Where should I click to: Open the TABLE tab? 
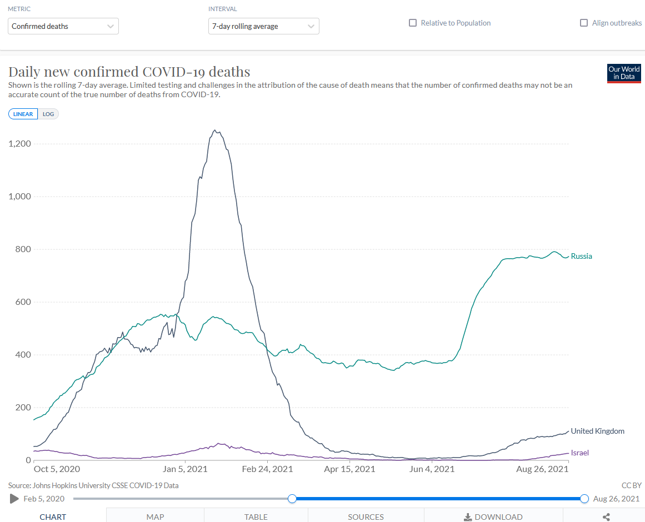(x=256, y=517)
